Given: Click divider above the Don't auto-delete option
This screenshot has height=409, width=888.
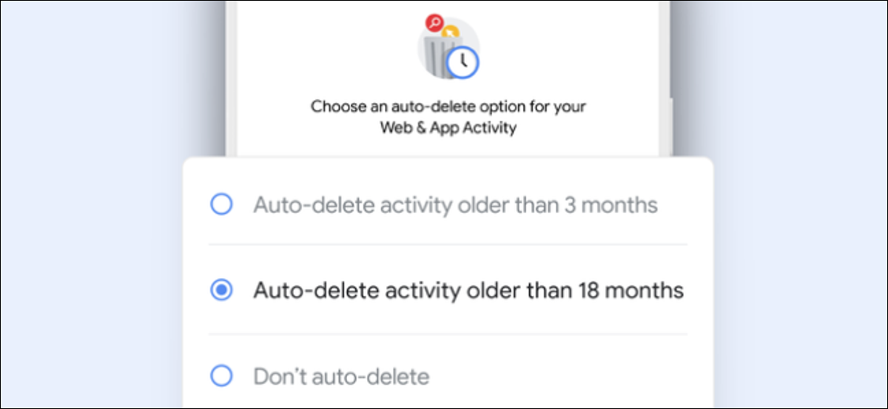Looking at the screenshot, I should pos(448,334).
